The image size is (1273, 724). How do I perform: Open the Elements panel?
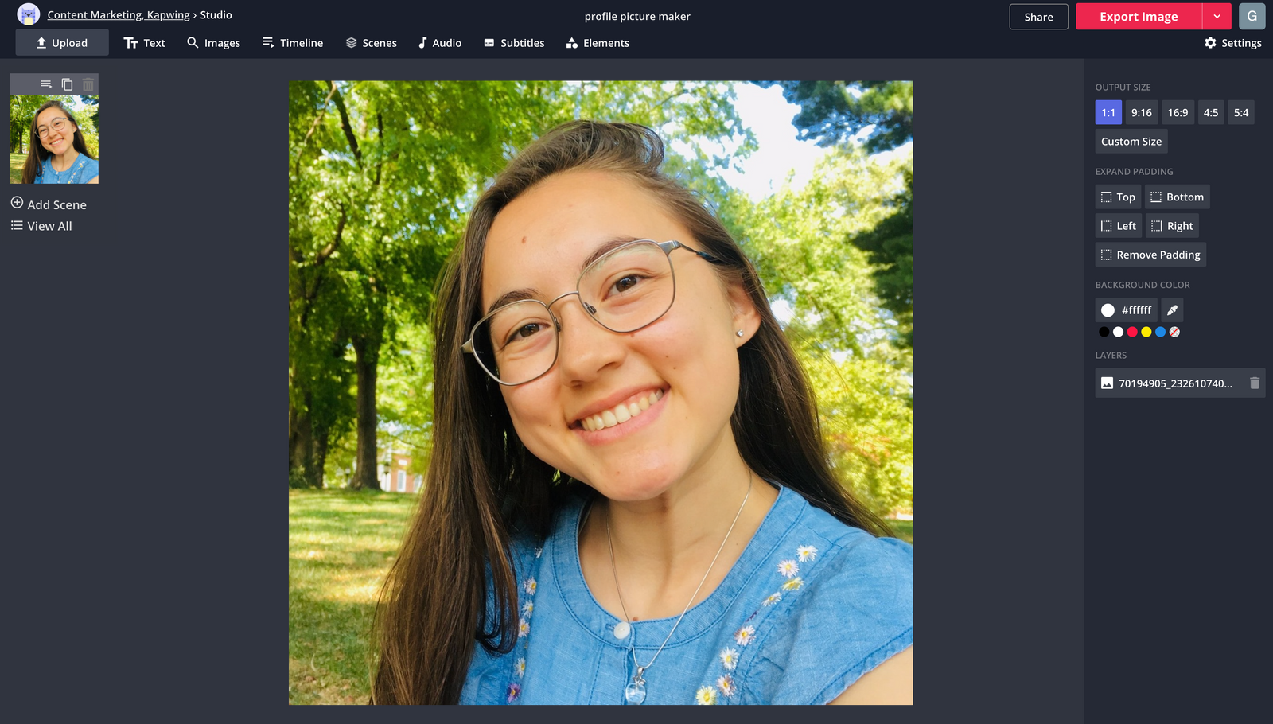pos(598,43)
